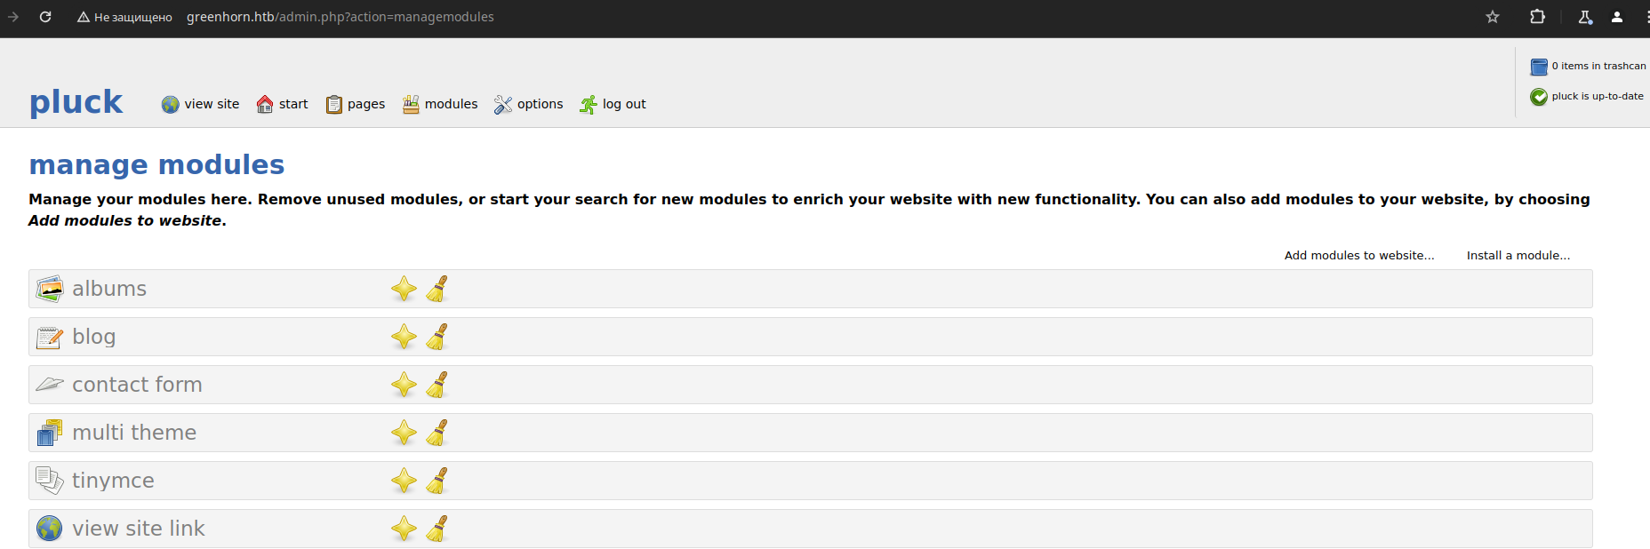Click the star icon in contact form row
This screenshot has height=549, width=1650.
[404, 385]
